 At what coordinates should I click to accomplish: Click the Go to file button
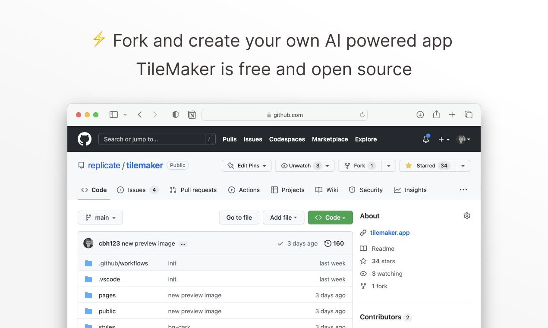239,218
